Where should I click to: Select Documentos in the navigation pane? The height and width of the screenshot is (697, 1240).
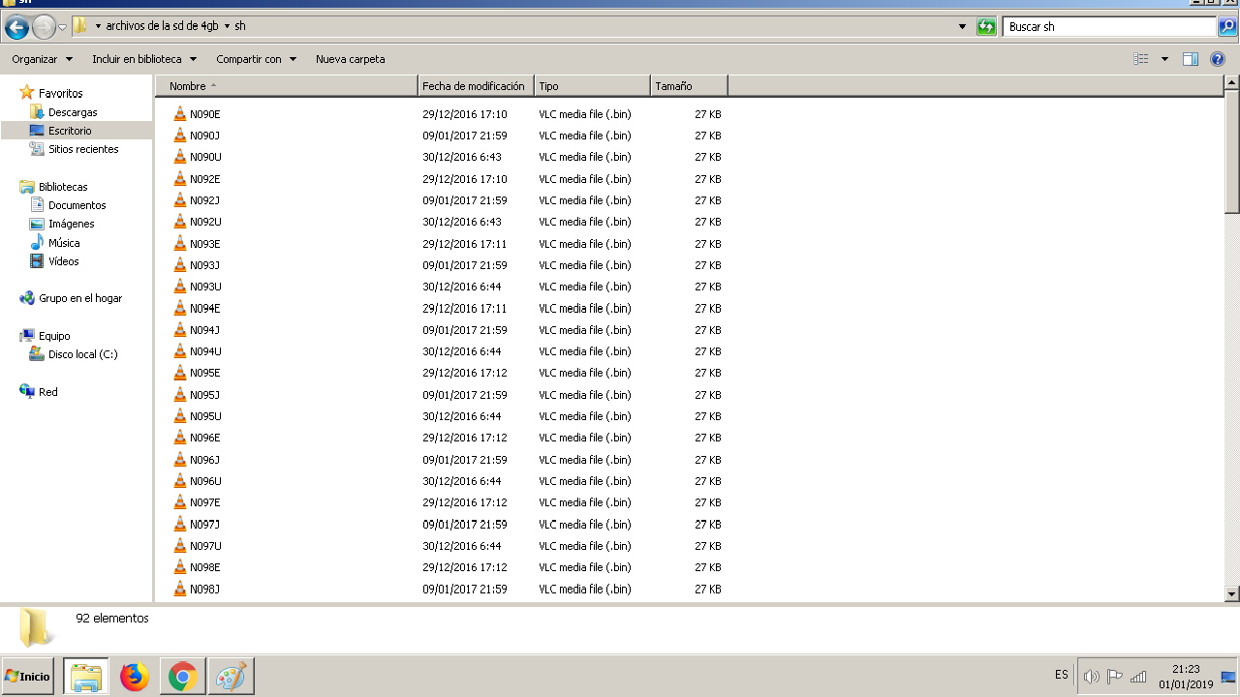tap(77, 205)
